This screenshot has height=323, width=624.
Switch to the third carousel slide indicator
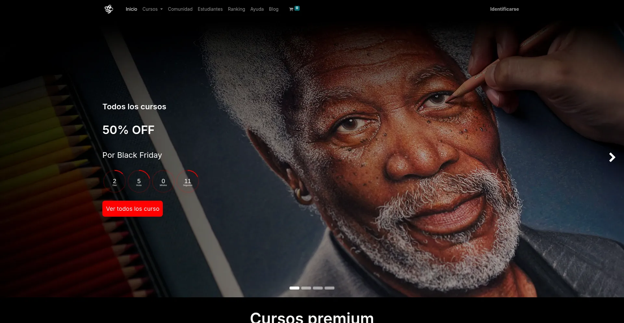pos(318,288)
